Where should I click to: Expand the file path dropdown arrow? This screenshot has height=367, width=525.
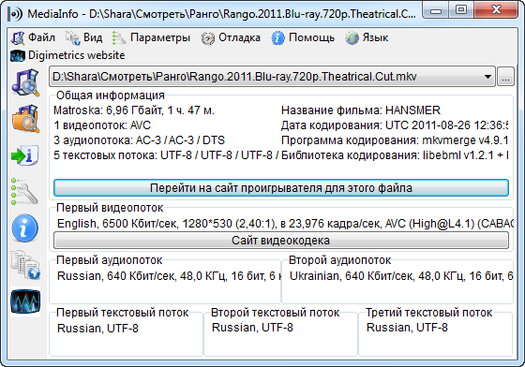(487, 77)
